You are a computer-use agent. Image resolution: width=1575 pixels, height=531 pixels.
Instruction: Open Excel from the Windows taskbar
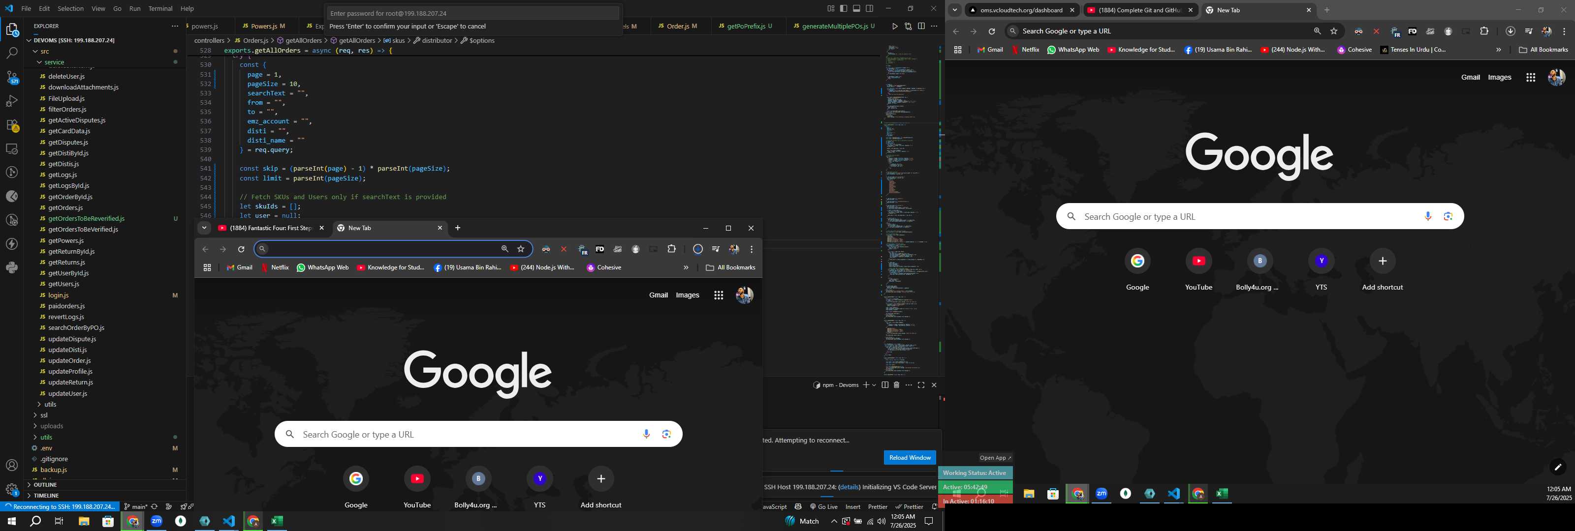point(277,521)
